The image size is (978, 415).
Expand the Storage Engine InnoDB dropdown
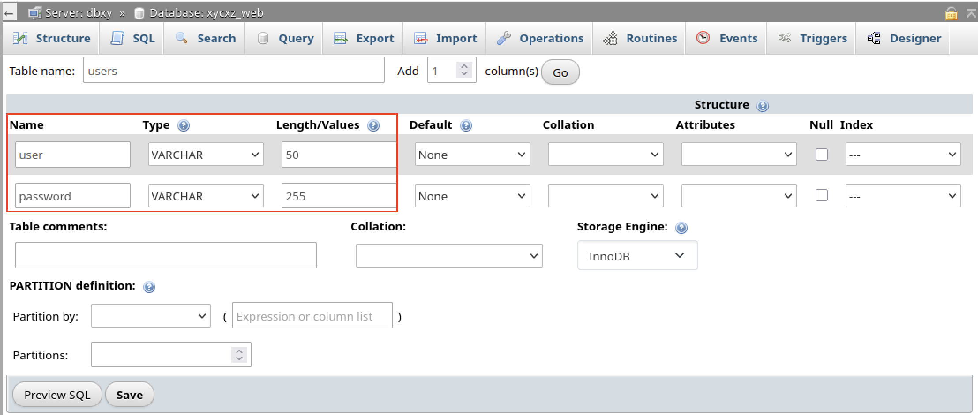(637, 256)
